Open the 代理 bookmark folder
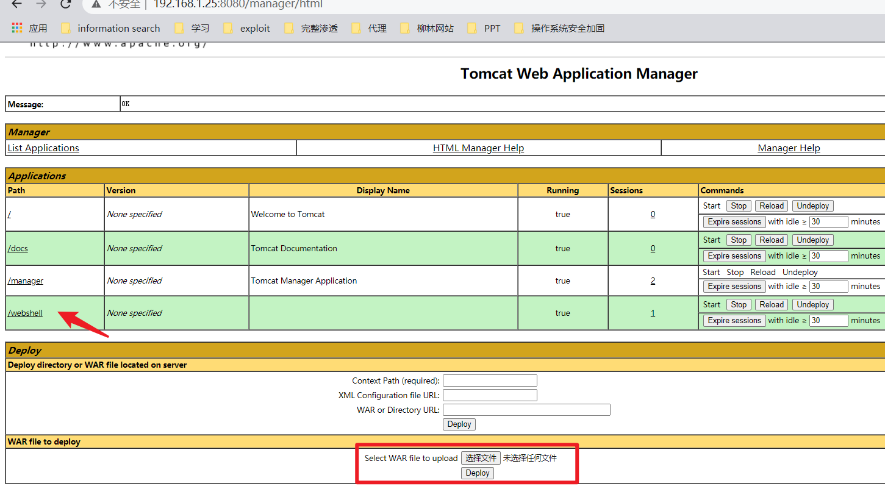Image resolution: width=885 pixels, height=486 pixels. click(369, 28)
